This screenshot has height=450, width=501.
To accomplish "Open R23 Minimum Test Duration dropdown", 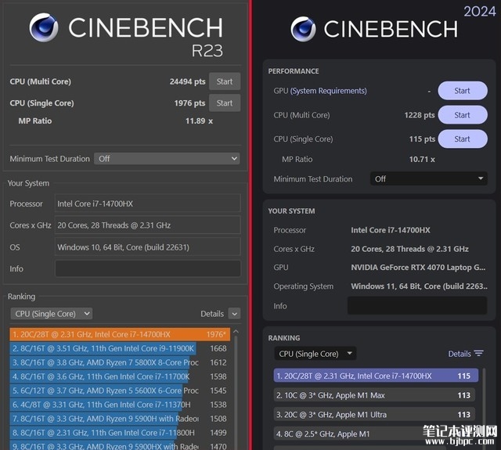I will [x=167, y=159].
